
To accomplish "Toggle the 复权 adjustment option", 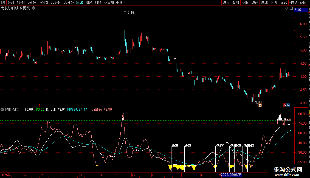I will point(226,2).
